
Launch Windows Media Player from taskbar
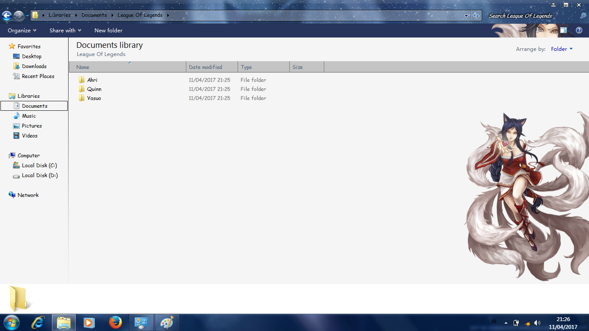89,322
